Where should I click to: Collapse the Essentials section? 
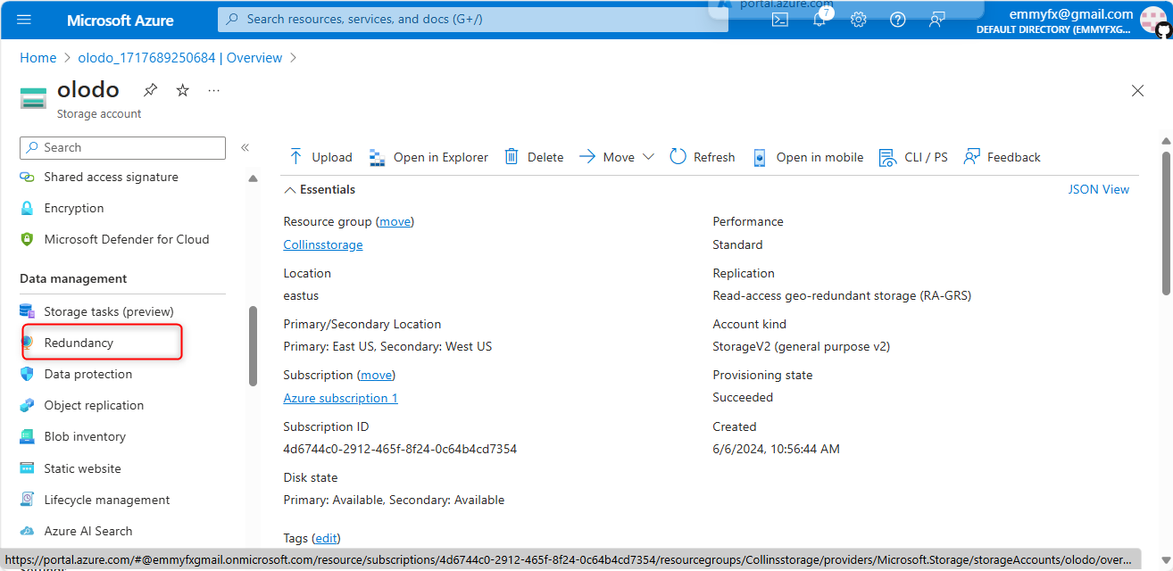pos(320,189)
